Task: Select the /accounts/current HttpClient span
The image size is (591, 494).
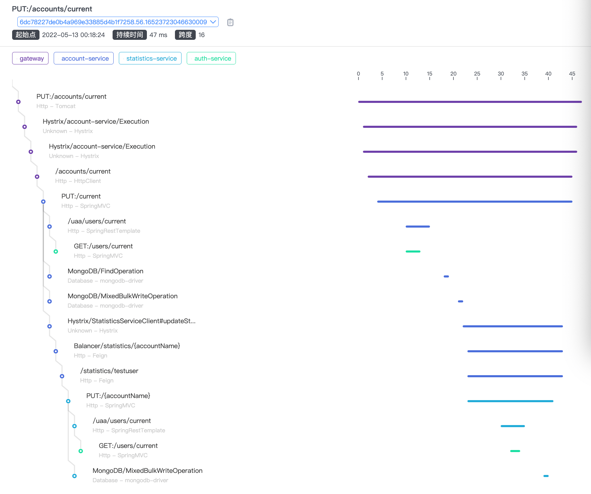Action: tap(83, 171)
